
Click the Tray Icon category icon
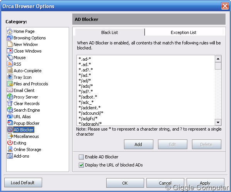[10, 77]
